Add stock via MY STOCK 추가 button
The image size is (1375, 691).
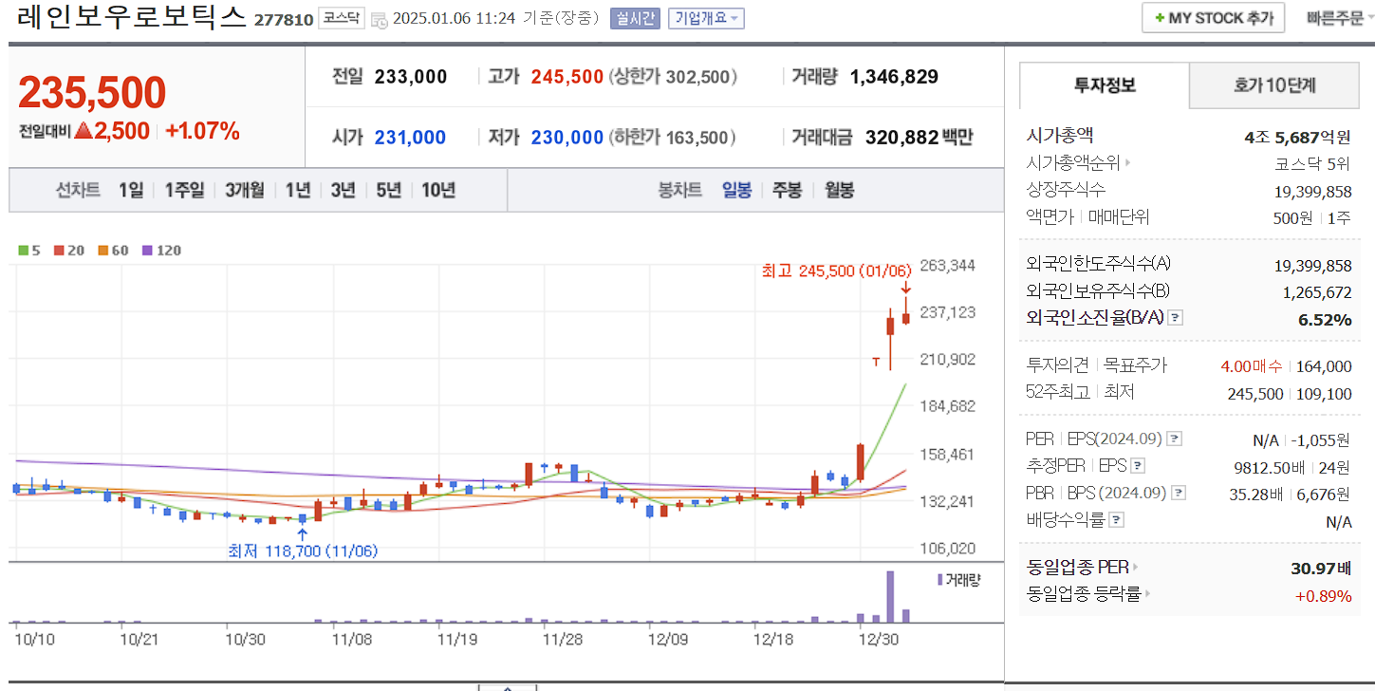[x=1214, y=18]
